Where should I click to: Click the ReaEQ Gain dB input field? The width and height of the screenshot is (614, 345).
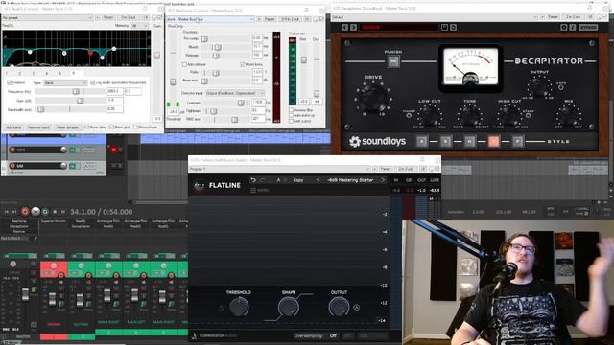tap(115, 101)
